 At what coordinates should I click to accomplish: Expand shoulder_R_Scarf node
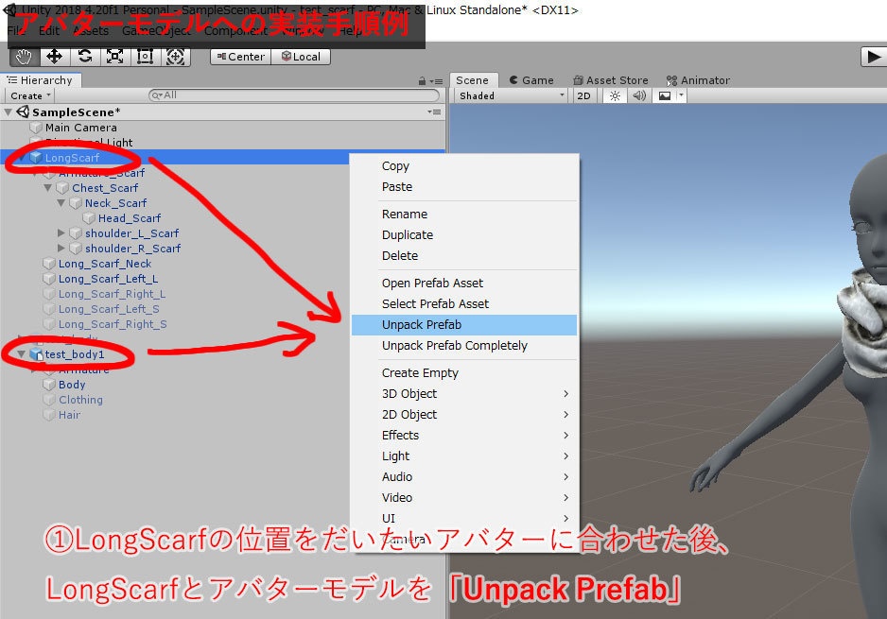[x=61, y=249]
